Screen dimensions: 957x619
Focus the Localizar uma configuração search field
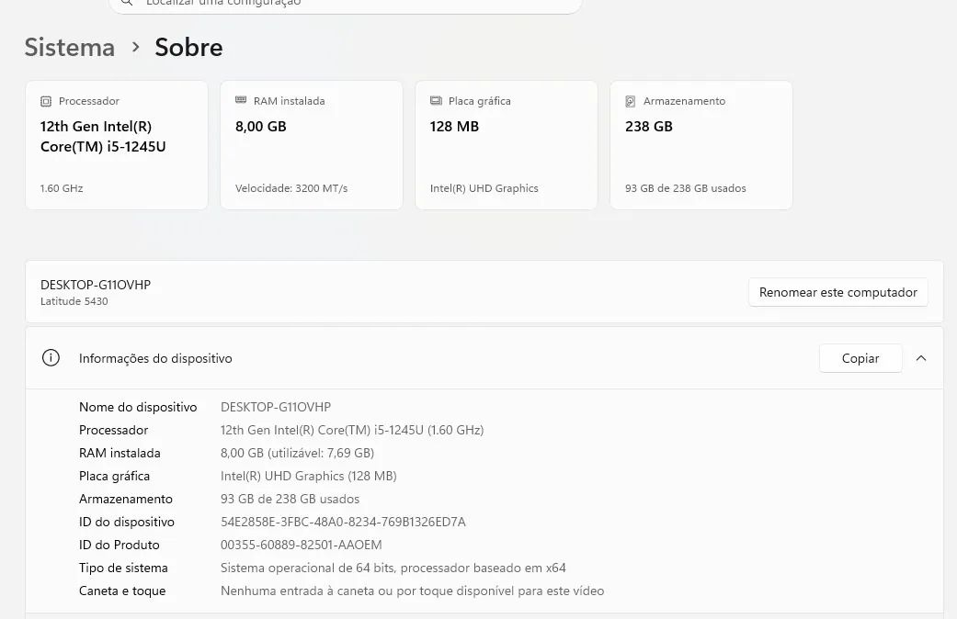(345, 5)
